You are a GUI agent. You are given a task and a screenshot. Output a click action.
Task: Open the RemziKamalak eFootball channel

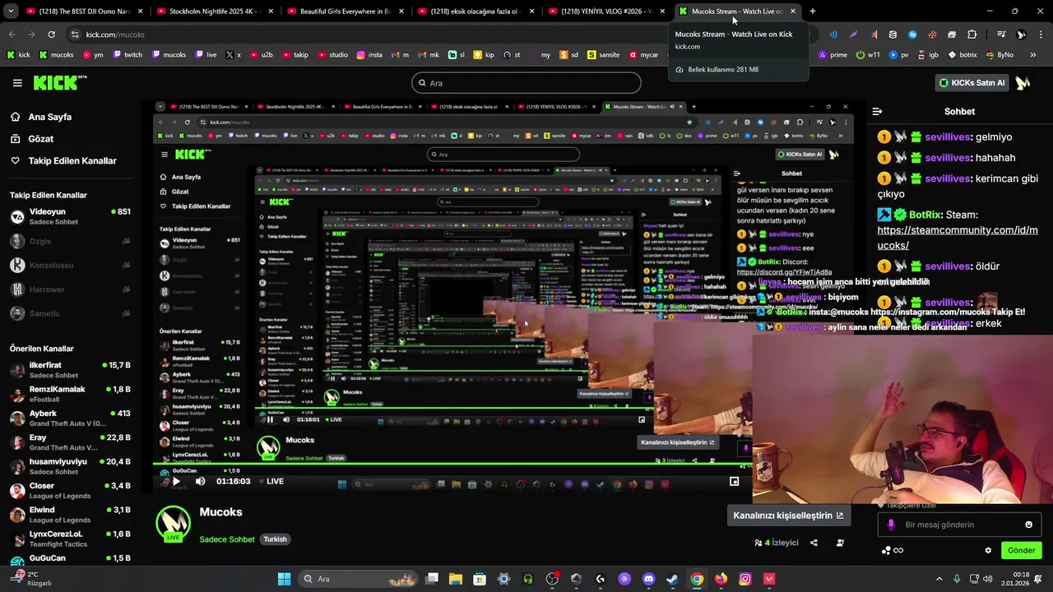tap(70, 394)
